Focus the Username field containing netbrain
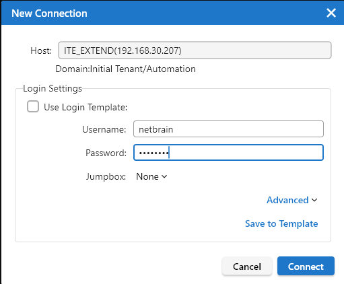Viewport: 344px width, 284px height. point(228,129)
